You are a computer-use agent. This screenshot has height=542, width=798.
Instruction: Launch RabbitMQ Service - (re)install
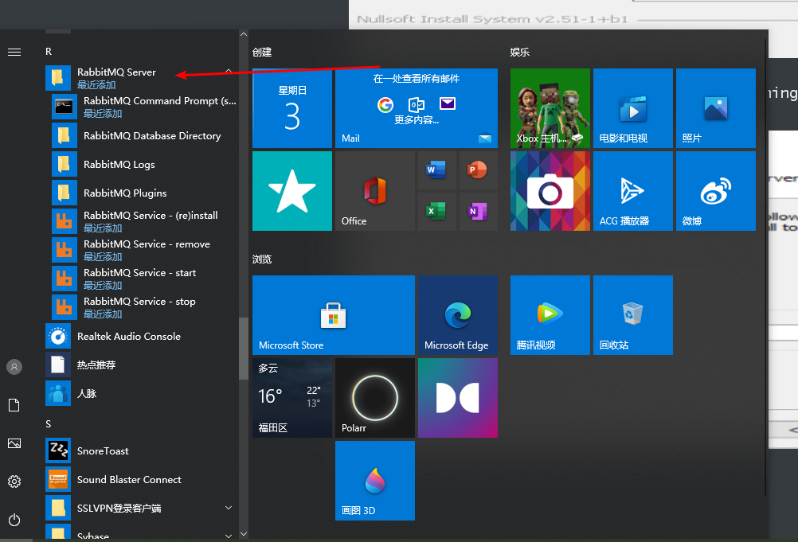[144, 221]
